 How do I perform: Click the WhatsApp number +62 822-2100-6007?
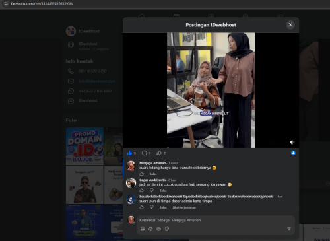pos(95,91)
